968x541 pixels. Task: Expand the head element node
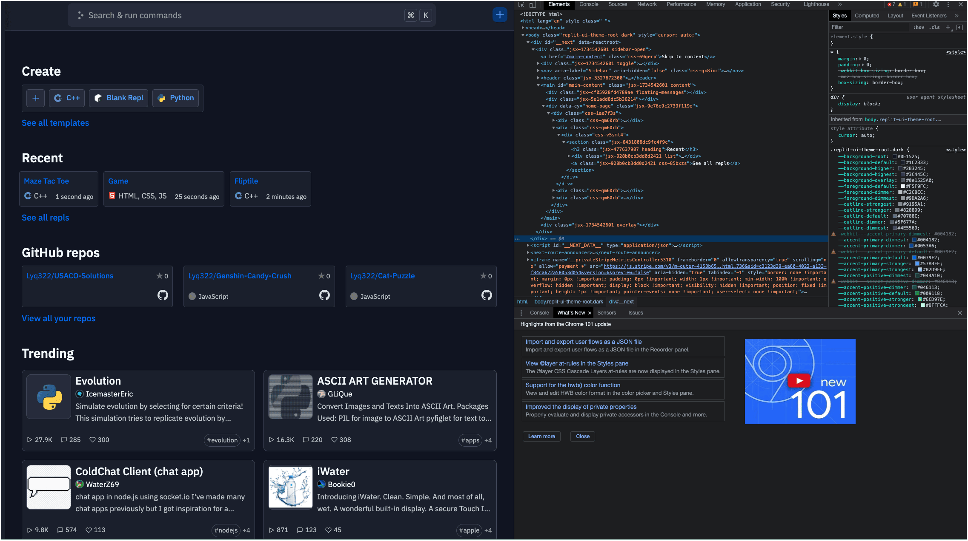pyautogui.click(x=523, y=28)
